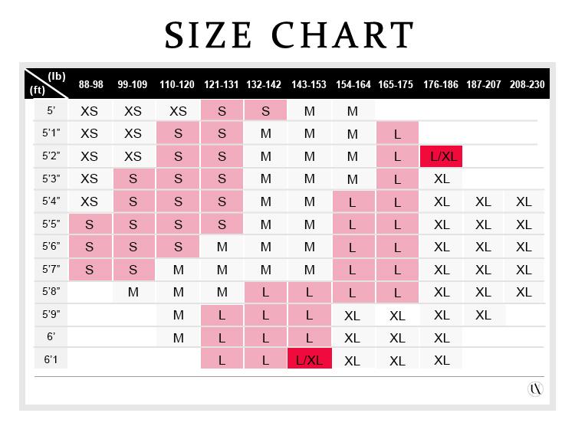Click the 5'3" height row label
This screenshot has width=575, height=426.
[x=51, y=179]
